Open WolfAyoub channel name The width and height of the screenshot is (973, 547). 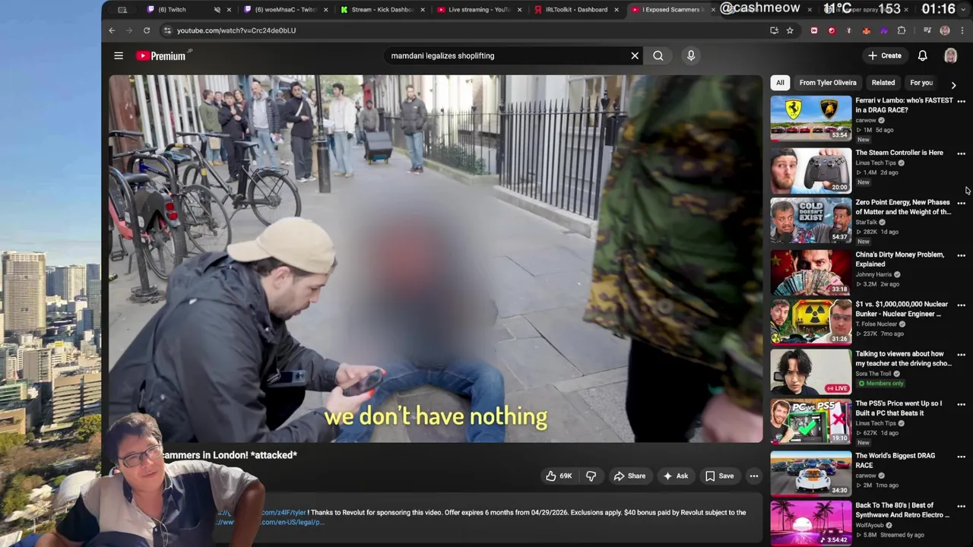(870, 525)
